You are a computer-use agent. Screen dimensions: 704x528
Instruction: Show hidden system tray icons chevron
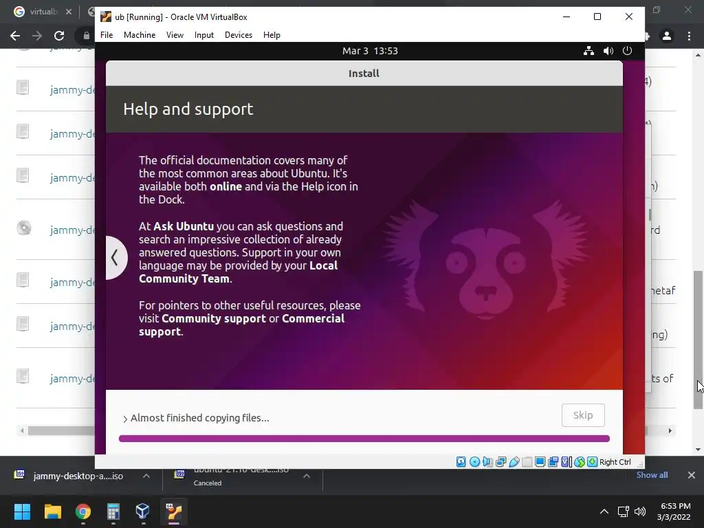pyautogui.click(x=604, y=511)
